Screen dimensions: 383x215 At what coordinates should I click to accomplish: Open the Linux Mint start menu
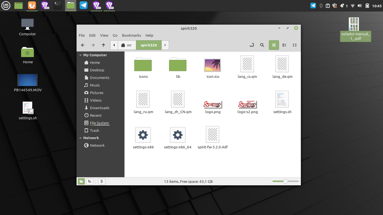pyautogui.click(x=6, y=5)
